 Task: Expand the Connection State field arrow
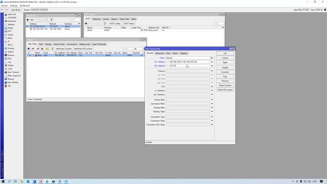(x=212, y=121)
